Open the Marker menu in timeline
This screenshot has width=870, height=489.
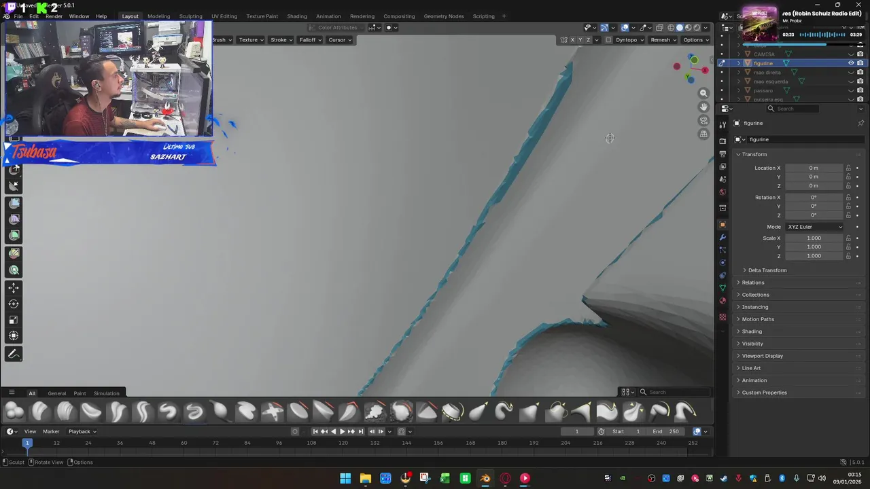click(x=51, y=431)
